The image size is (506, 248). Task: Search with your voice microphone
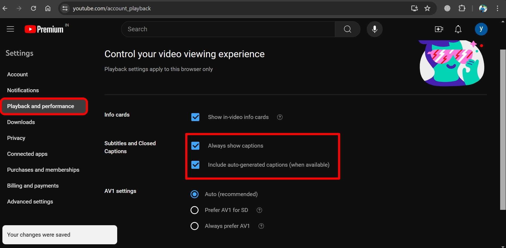[x=375, y=29]
